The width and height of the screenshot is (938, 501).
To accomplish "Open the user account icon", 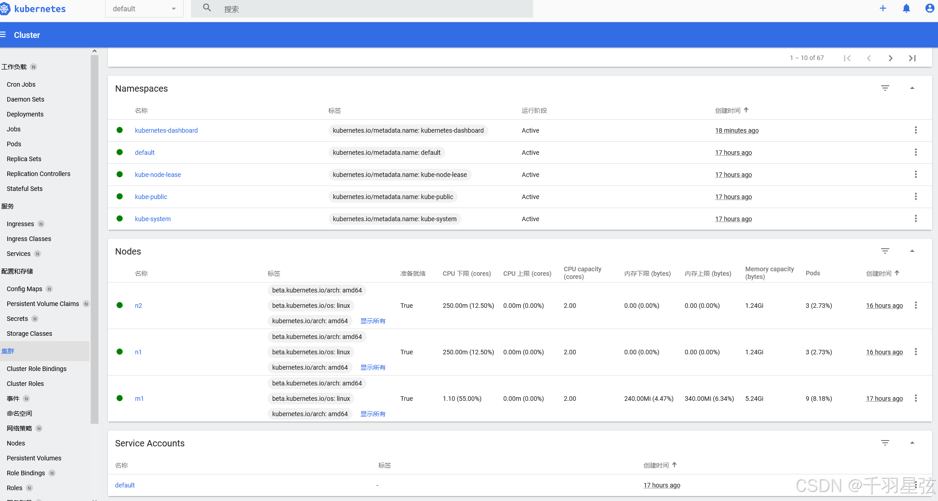I will coord(929,8).
